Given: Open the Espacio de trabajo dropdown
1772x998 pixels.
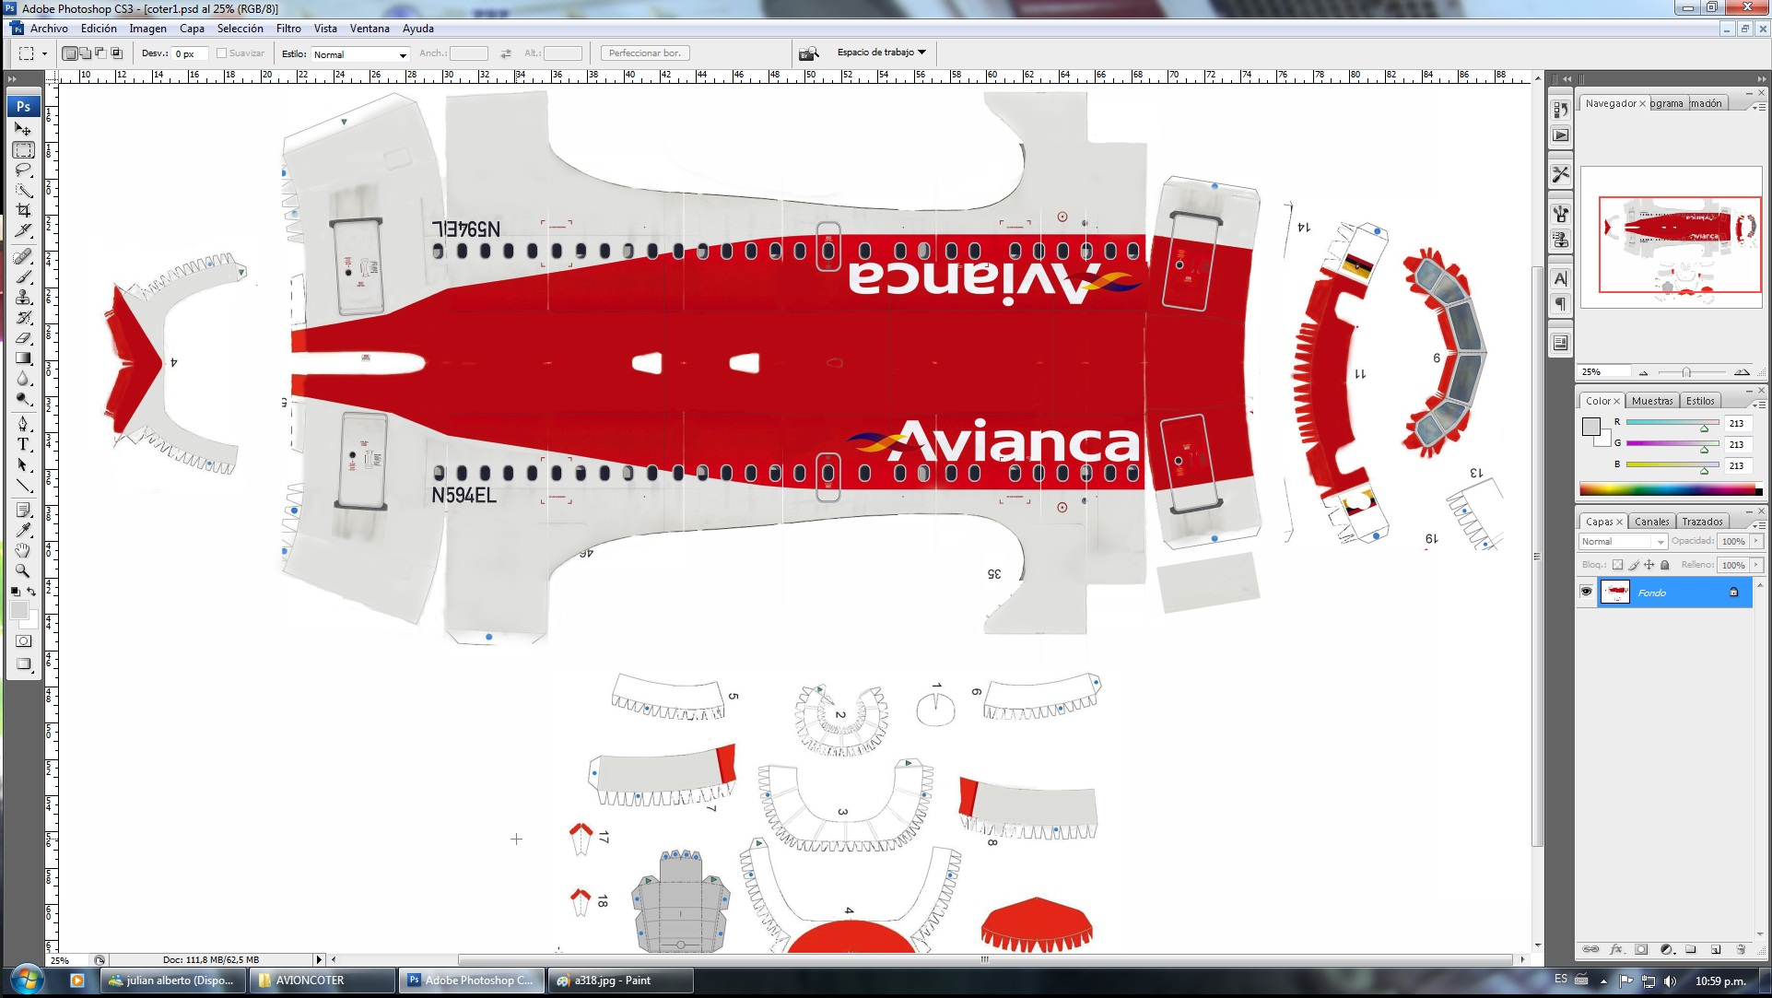Looking at the screenshot, I should click(875, 52).
